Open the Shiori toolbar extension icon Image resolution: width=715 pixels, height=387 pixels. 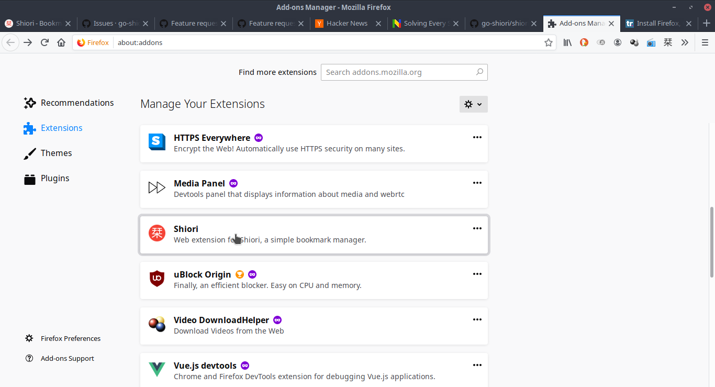point(668,42)
